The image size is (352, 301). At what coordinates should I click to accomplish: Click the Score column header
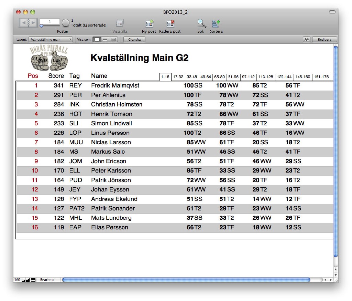[x=56, y=76]
